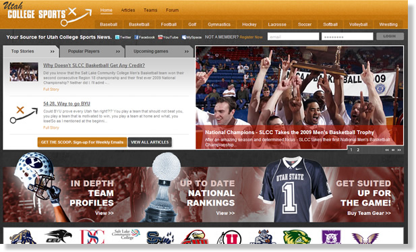The image size is (416, 252).
Task: Focus the email input field
Action: coord(293,36)
